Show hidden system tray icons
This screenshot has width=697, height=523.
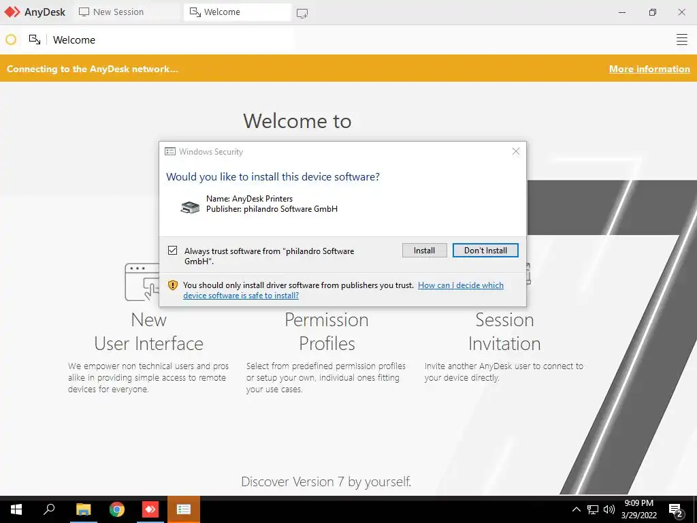coord(576,509)
